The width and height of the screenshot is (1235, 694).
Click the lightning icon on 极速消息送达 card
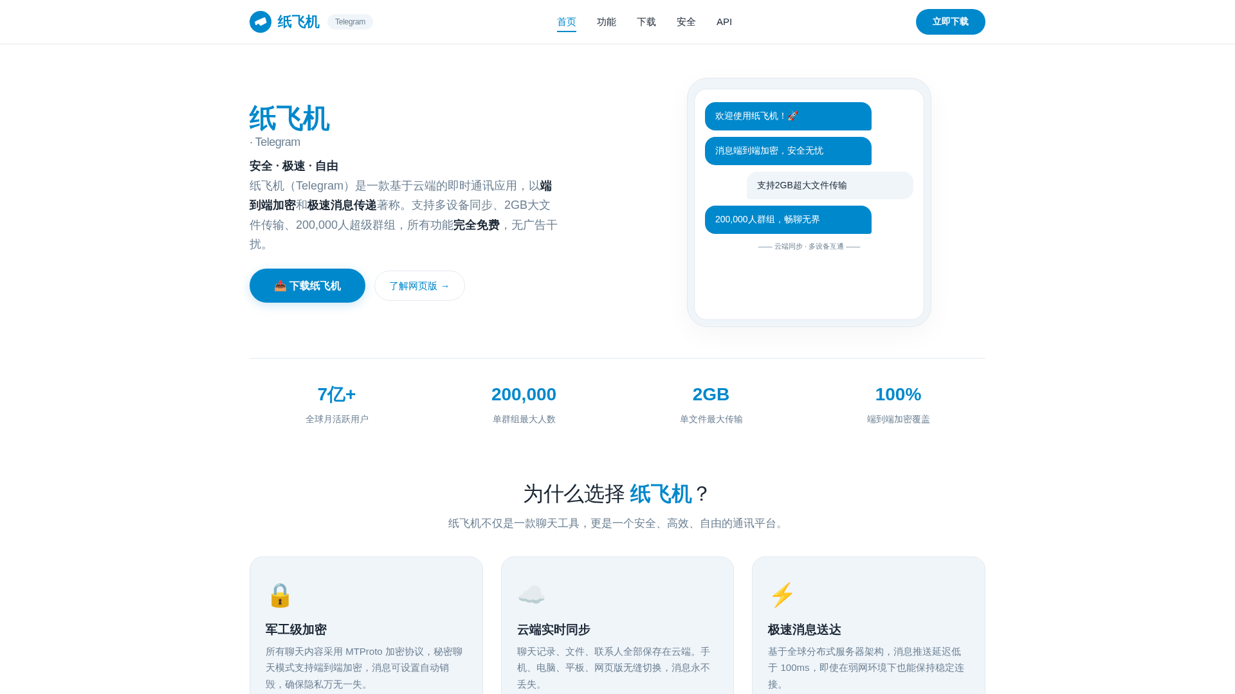782,595
